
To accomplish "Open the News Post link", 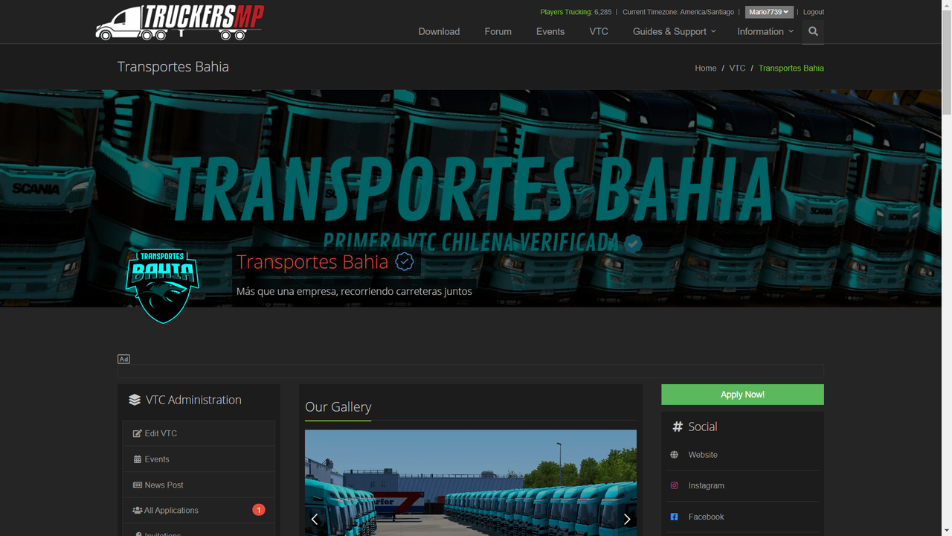I will click(199, 485).
